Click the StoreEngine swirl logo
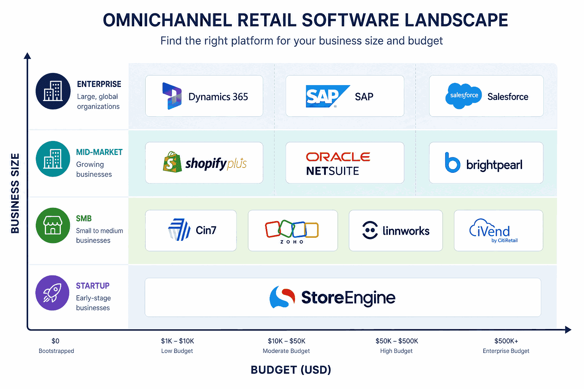This screenshot has height=389, width=584. tap(282, 297)
